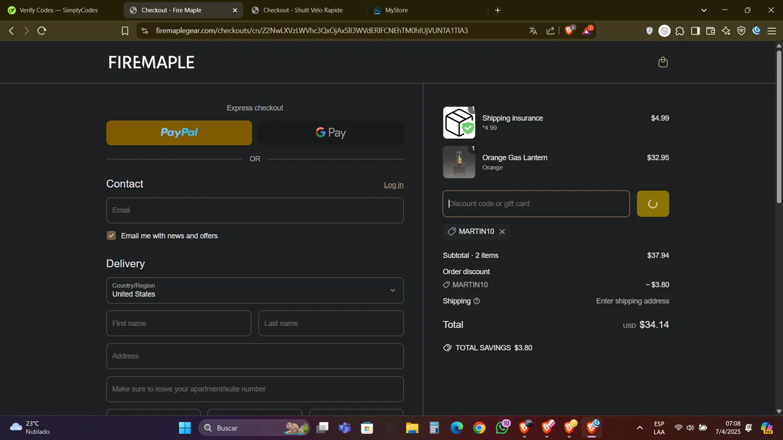Open a new browser tab
The image size is (783, 440).
[x=497, y=10]
